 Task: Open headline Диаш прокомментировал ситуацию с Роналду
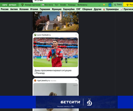[x=53, y=72]
